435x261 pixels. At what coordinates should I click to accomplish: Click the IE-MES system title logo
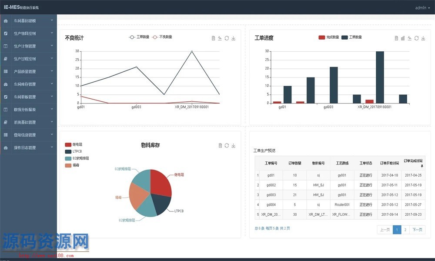coord(21,7)
